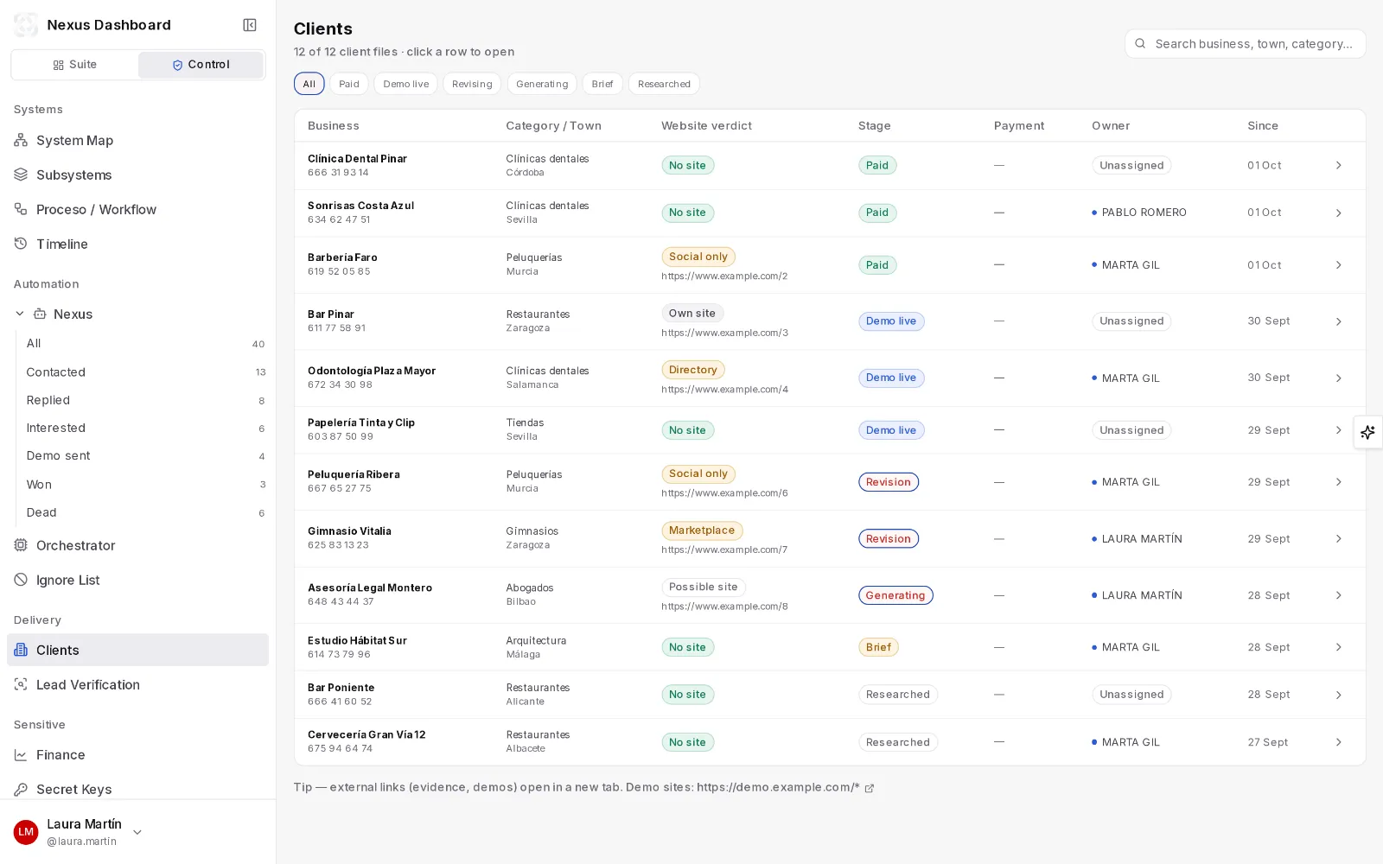Open System Map icon
Image resolution: width=1383 pixels, height=864 pixels.
pos(21,140)
